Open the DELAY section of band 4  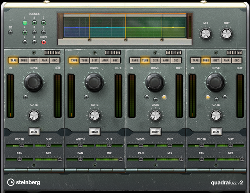(216, 132)
